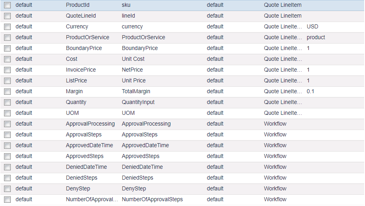Click the 'NetPrice' cell for InvoicePrice
The height and width of the screenshot is (206, 365).
tap(132, 70)
